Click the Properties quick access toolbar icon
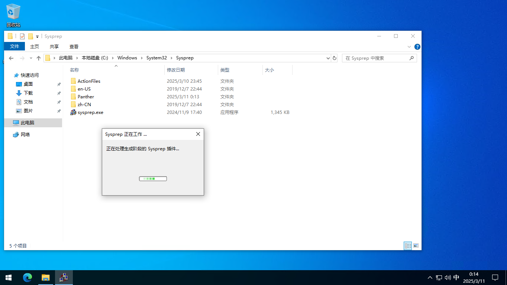 pos(22,36)
